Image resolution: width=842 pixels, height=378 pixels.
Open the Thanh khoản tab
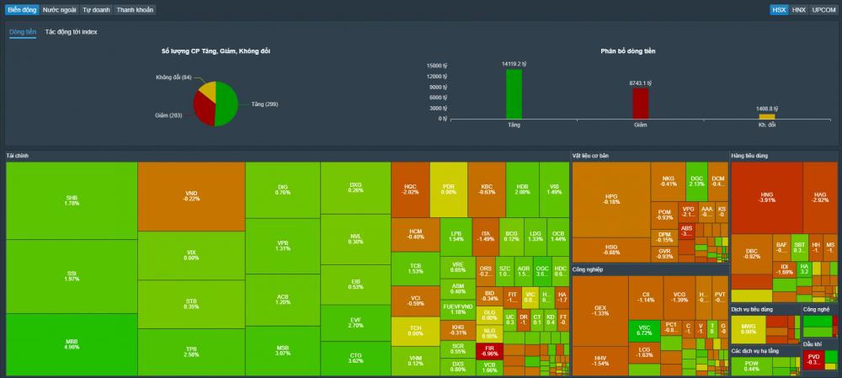tap(135, 9)
